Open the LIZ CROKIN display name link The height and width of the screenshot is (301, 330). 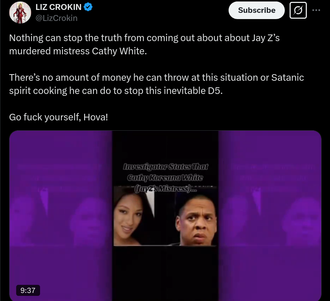58,7
